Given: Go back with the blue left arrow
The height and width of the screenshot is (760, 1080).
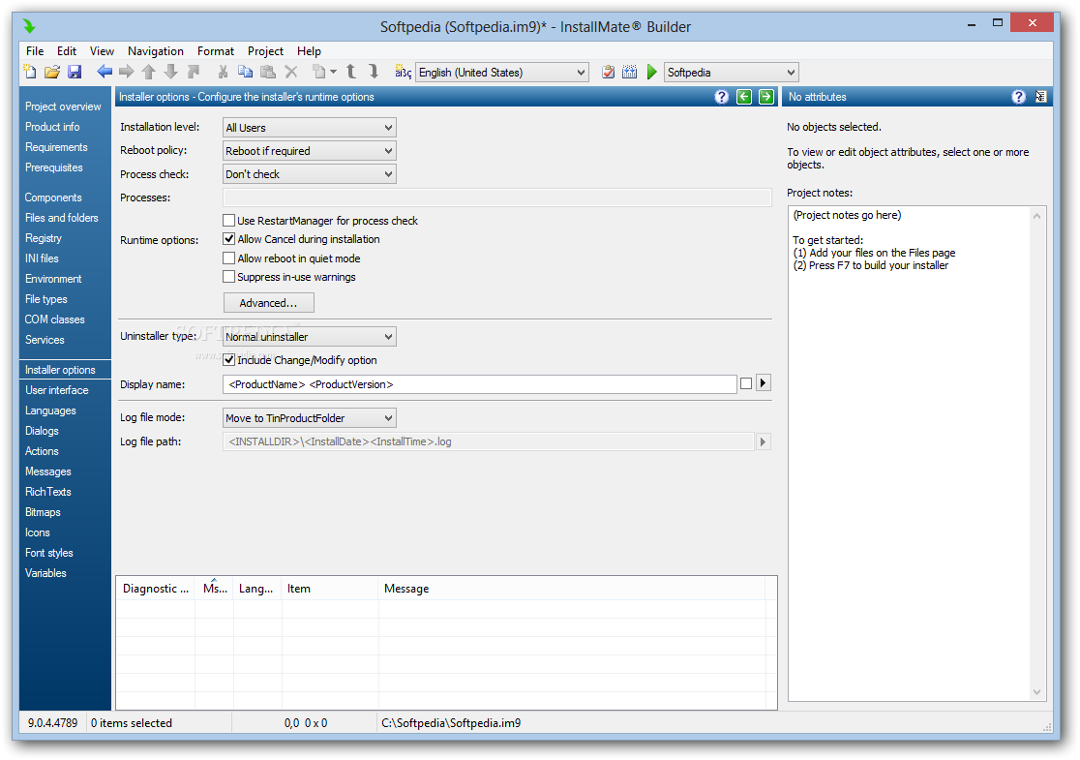Looking at the screenshot, I should point(104,72).
